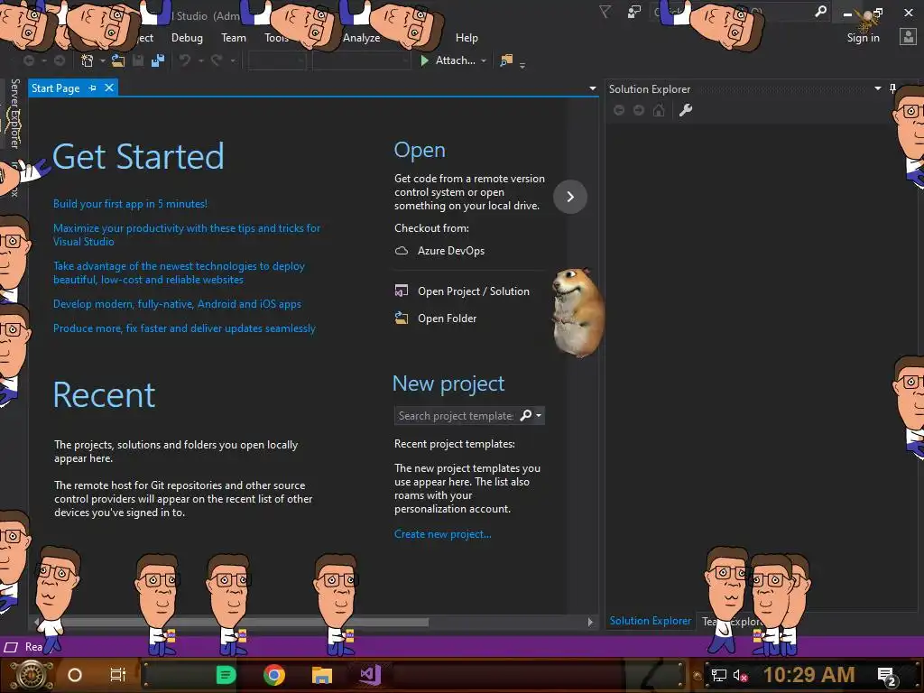This screenshot has height=693, width=924.
Task: Click the Solution Explorer Home icon
Action: (x=659, y=110)
